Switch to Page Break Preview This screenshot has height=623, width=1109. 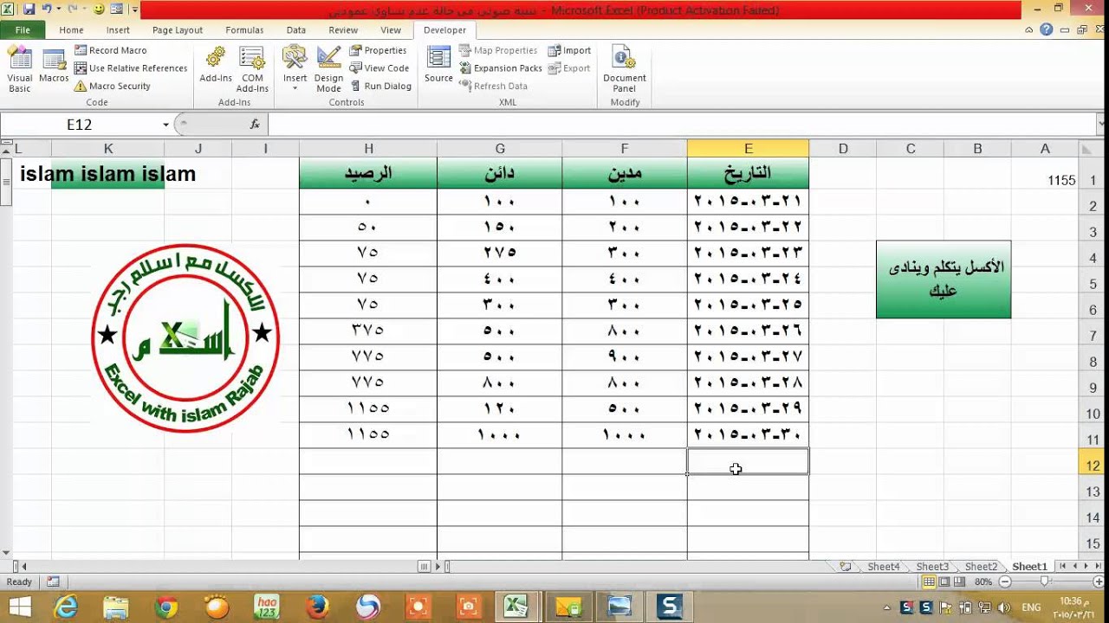click(x=961, y=582)
